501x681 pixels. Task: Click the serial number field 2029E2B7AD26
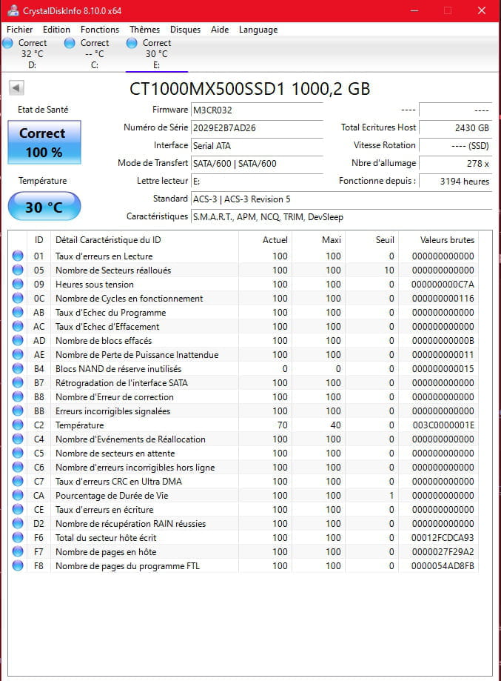[x=257, y=127]
